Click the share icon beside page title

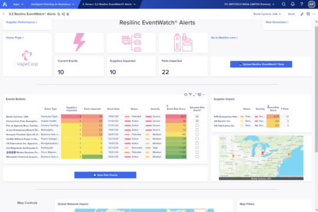[63, 14]
